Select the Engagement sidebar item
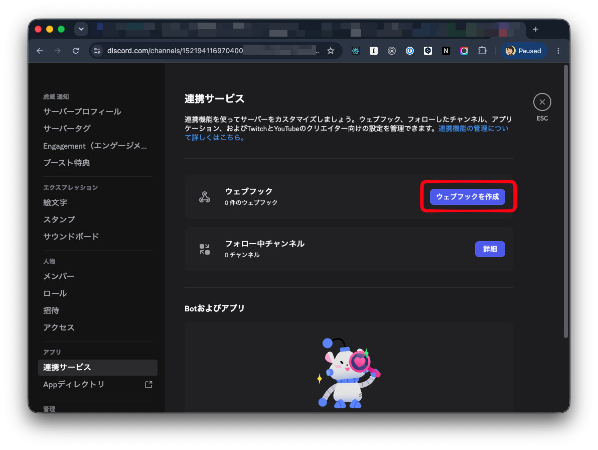 tap(95, 146)
